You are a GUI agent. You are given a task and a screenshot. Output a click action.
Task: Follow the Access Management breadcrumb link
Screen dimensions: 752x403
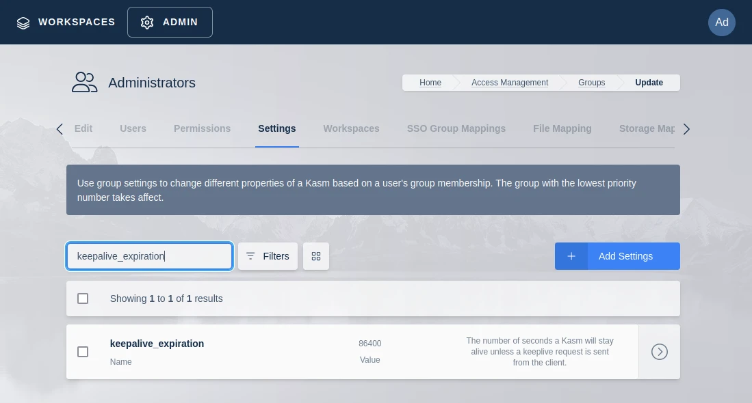coord(510,83)
